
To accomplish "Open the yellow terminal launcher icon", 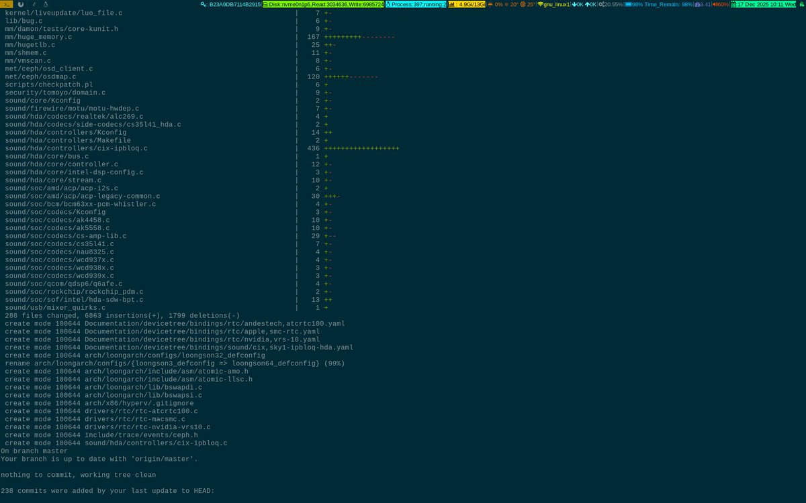I will [7, 4].
